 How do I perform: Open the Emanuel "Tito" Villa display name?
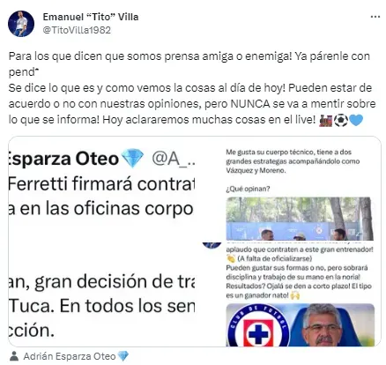click(91, 17)
